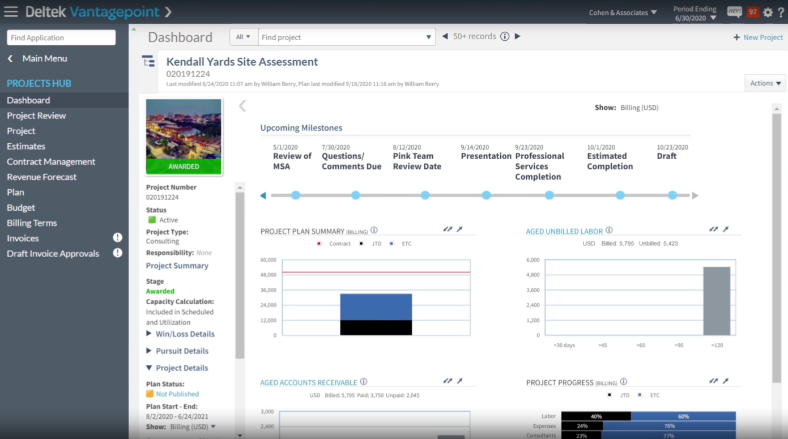Click the Awarded project thumbnail image
The height and width of the screenshot is (439, 788).
coord(184,136)
